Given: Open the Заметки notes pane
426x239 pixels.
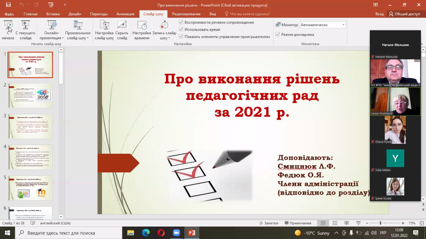Looking at the screenshot, I should click(x=269, y=223).
